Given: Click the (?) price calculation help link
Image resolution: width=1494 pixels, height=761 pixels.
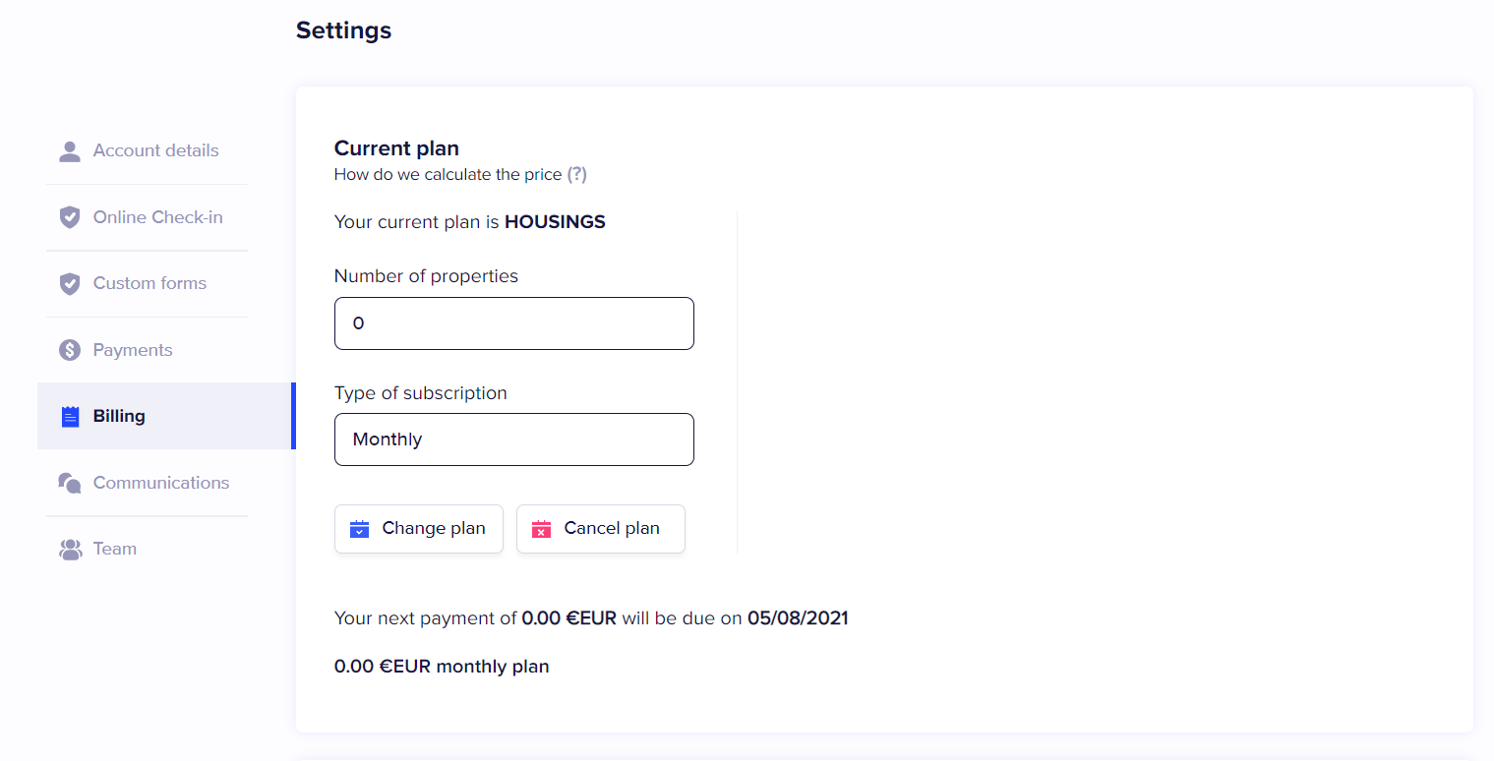Looking at the screenshot, I should (576, 175).
